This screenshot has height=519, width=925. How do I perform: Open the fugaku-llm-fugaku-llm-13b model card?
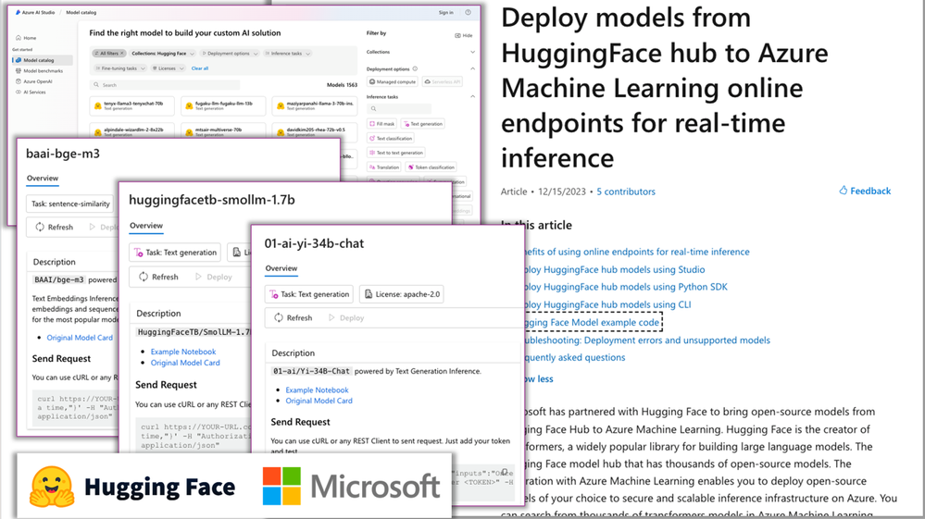[x=223, y=105]
